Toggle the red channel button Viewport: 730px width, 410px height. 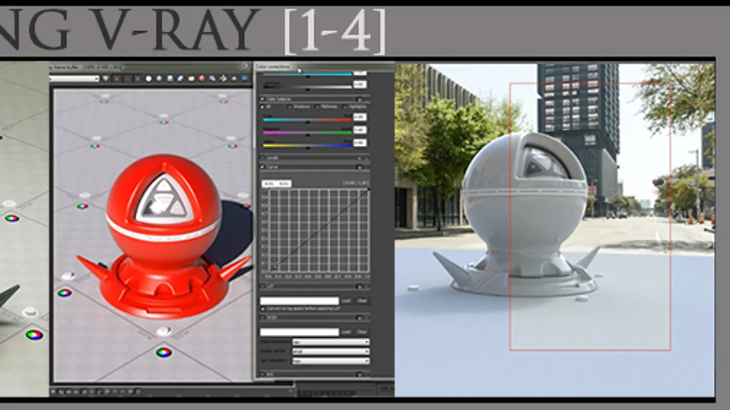point(116,78)
